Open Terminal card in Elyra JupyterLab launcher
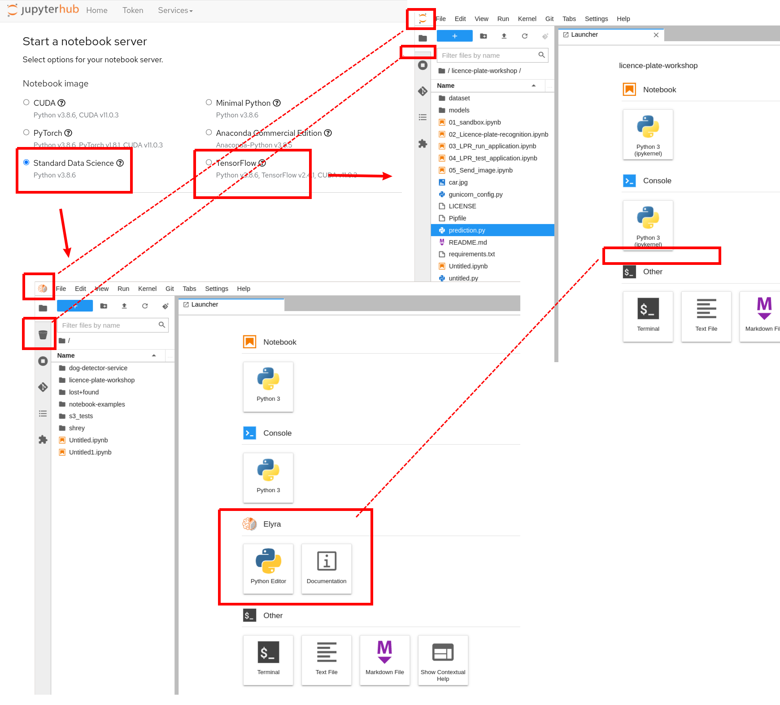 pos(268,661)
